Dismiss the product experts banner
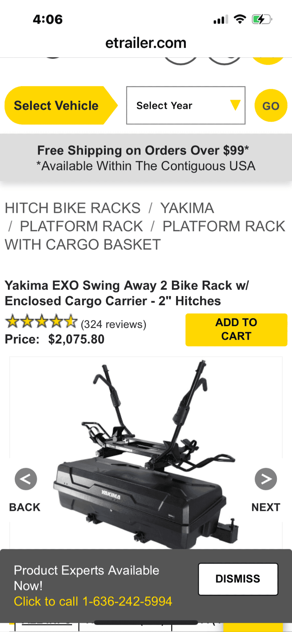Image resolution: width=292 pixels, height=632 pixels. tap(238, 579)
